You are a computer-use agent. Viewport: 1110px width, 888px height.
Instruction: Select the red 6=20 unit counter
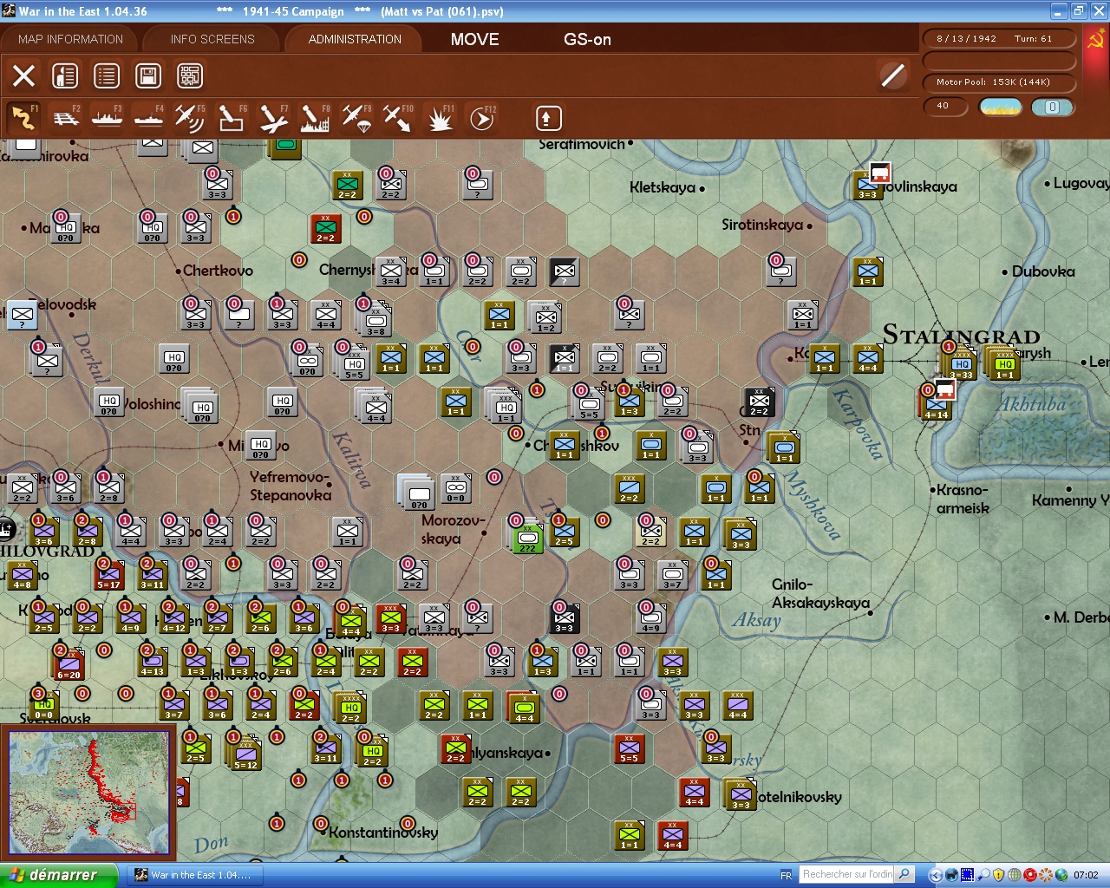69,665
